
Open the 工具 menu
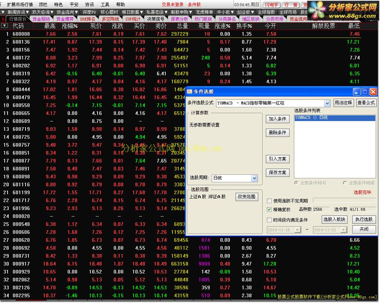[105, 5]
